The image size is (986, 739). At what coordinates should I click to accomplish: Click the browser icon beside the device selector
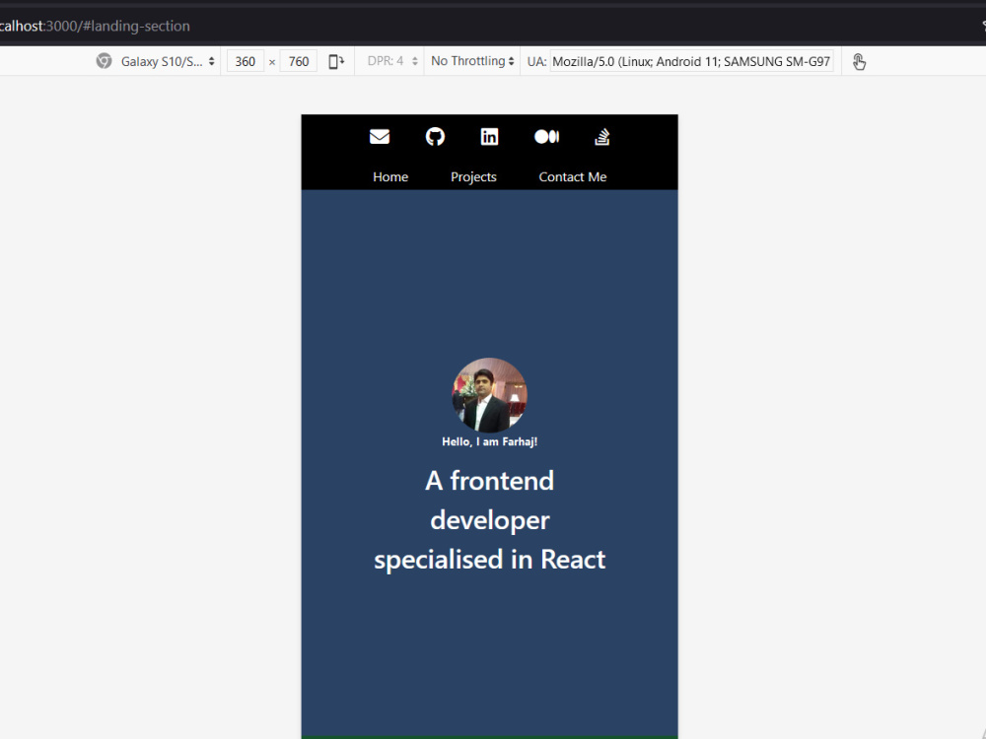[104, 61]
